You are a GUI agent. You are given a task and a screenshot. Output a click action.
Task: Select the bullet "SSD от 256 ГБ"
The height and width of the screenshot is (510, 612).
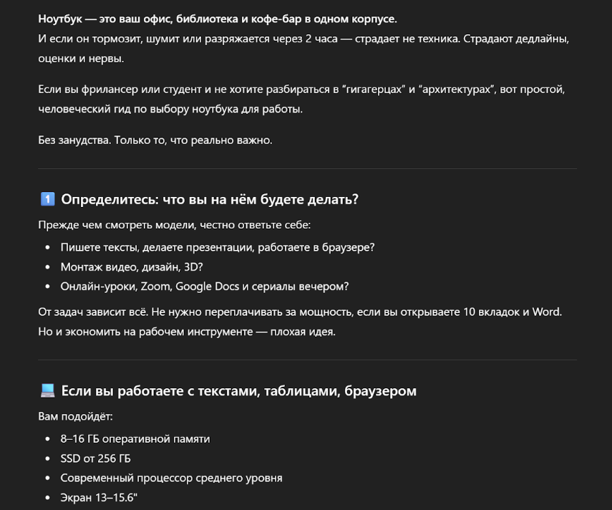(x=95, y=458)
